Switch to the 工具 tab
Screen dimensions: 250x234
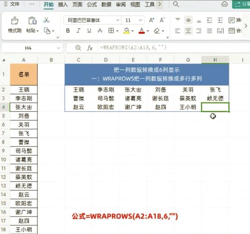[150, 5]
